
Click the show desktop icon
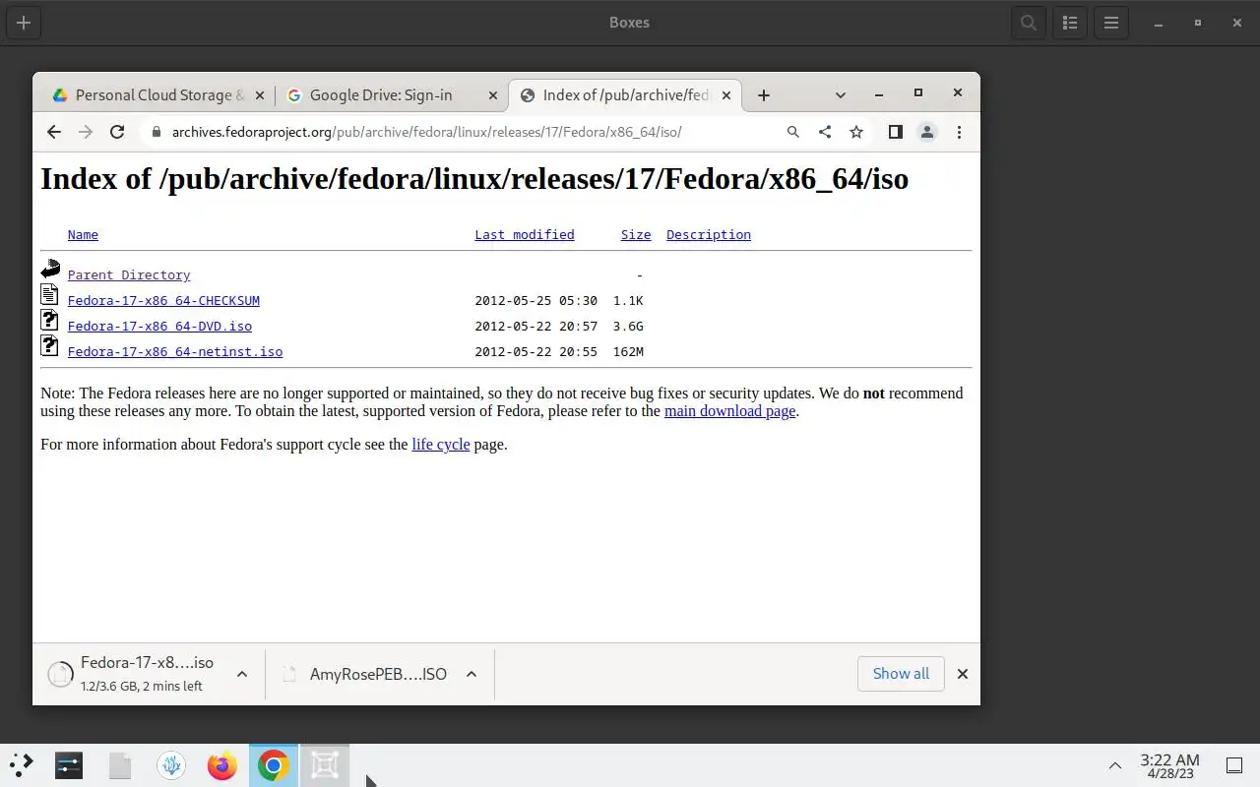(x=1234, y=765)
